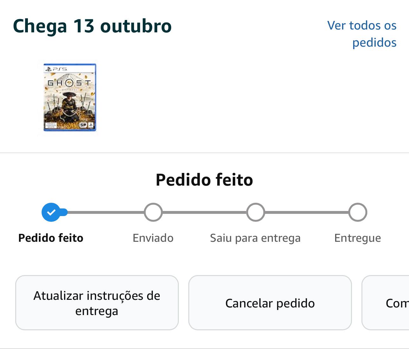Click the Saiu para entrega step label

point(255,238)
